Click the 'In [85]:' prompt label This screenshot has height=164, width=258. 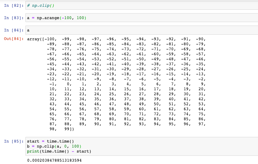[x=14, y=141]
